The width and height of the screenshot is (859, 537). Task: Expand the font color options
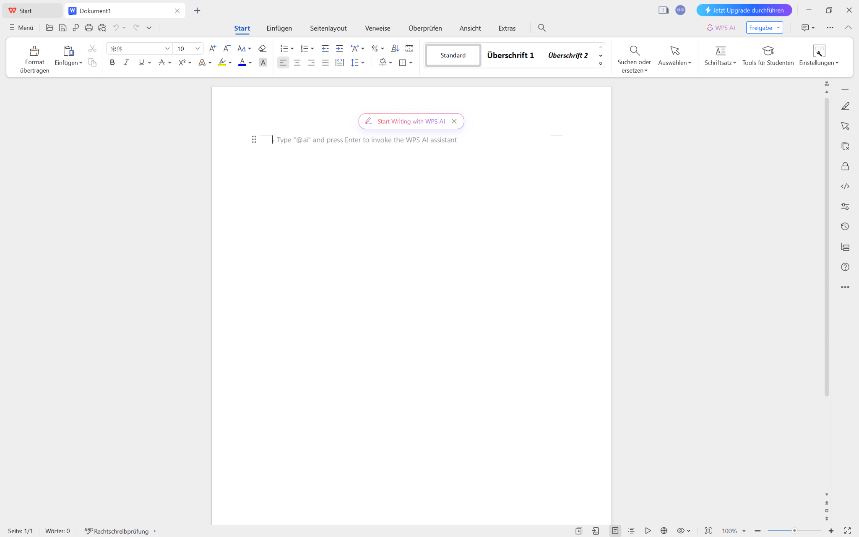tap(250, 62)
